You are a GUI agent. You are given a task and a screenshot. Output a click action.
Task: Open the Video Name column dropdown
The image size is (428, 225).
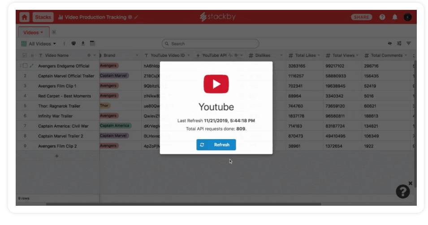pos(95,55)
